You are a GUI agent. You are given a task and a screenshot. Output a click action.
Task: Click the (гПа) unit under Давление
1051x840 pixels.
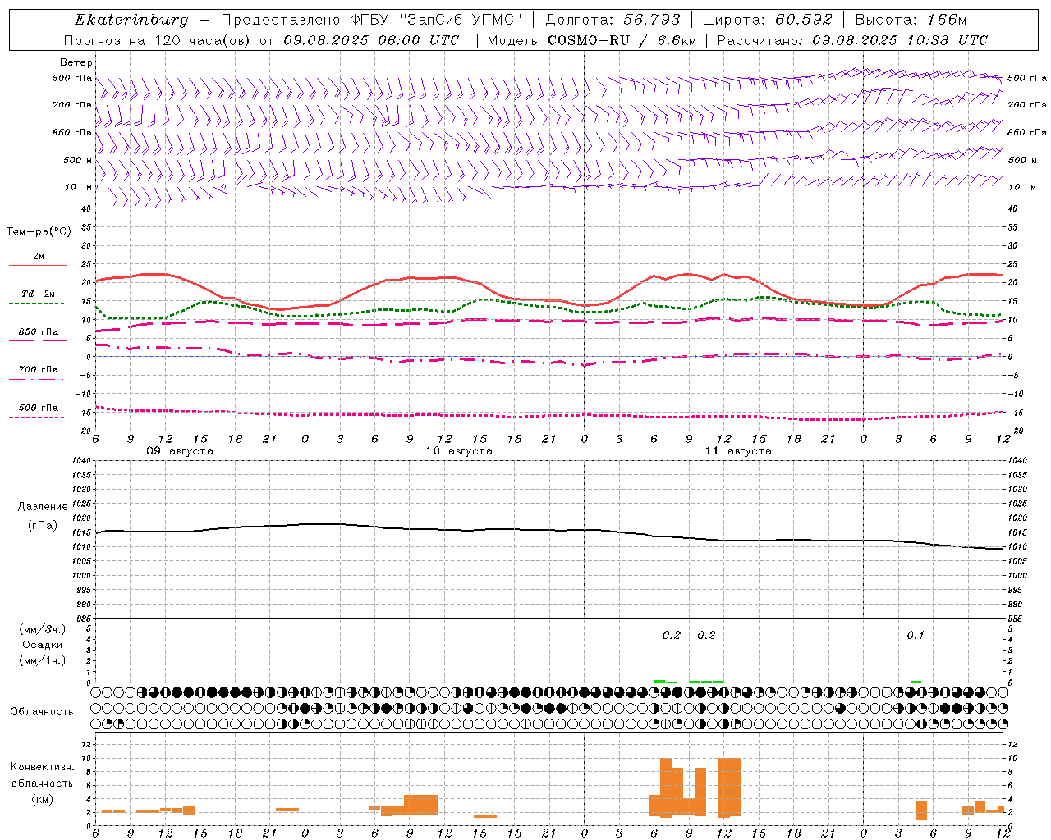[x=43, y=526]
